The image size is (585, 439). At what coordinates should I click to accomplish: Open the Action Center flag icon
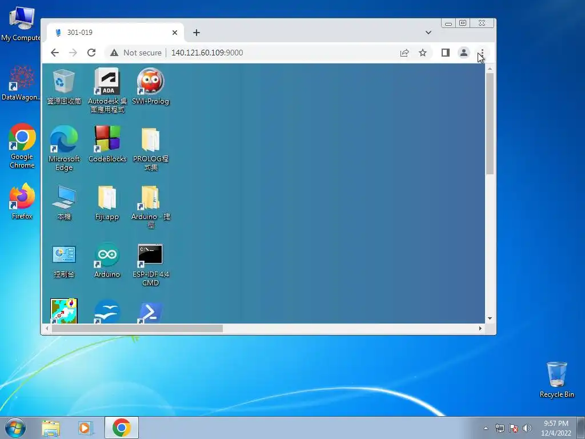[514, 428]
